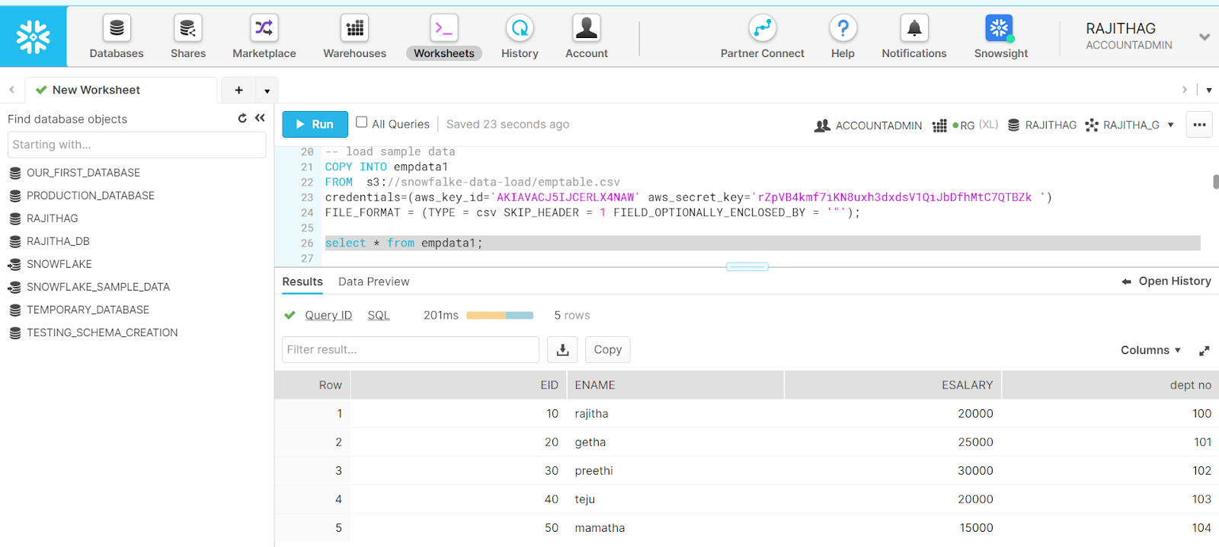This screenshot has height=547, width=1219.
Task: Expand SNOWFLAKE_SAMPLE_DATA in tree
Action: tap(98, 287)
